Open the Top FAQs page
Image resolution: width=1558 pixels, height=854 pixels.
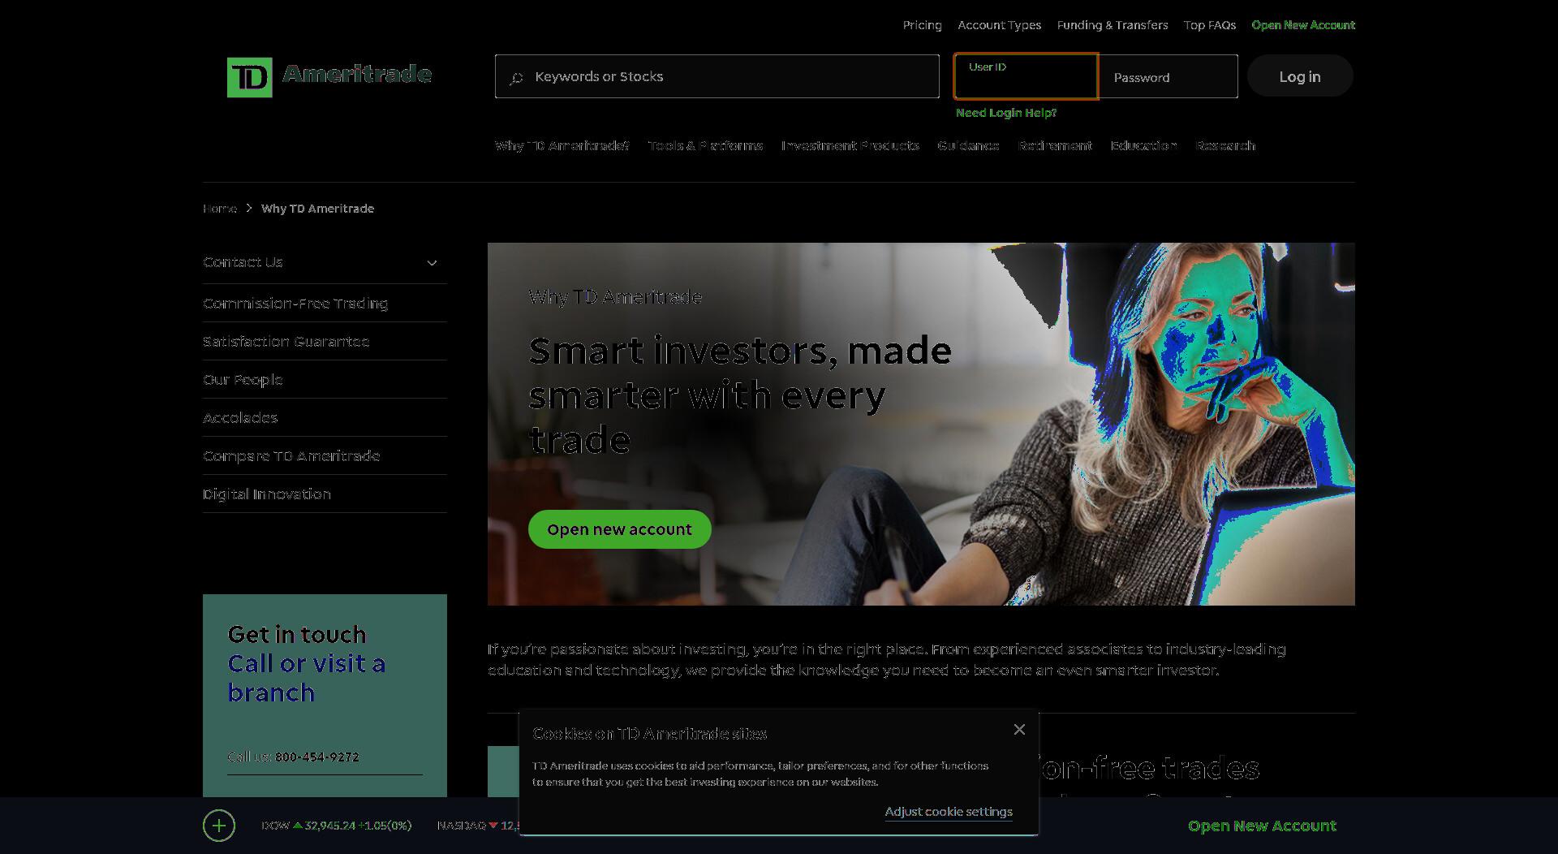[x=1209, y=25]
